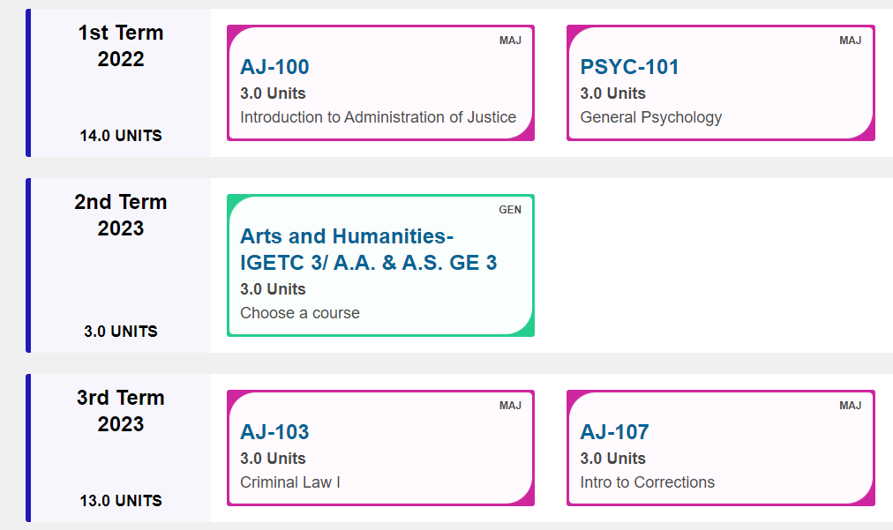
Task: Open the AJ-107 course link
Action: point(614,432)
